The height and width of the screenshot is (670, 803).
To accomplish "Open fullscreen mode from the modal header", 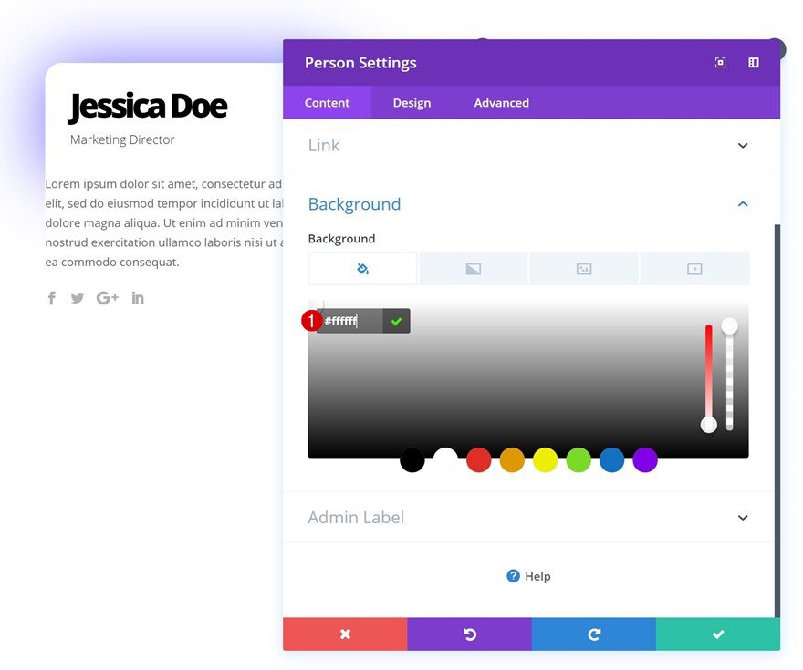I will tap(720, 63).
